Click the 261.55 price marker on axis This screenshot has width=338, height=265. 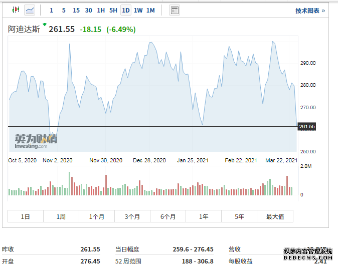(307, 126)
